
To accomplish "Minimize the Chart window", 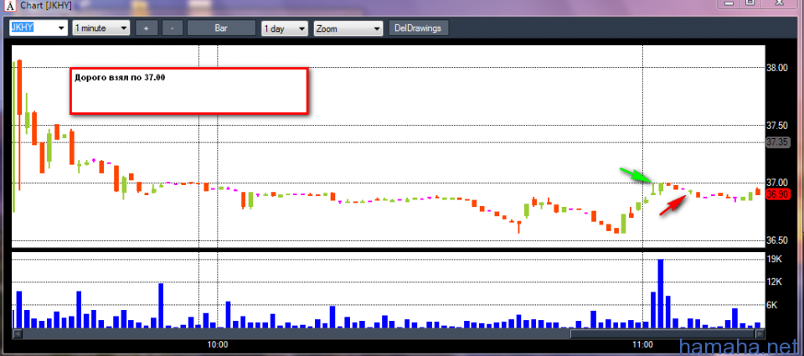I will click(729, 3).
